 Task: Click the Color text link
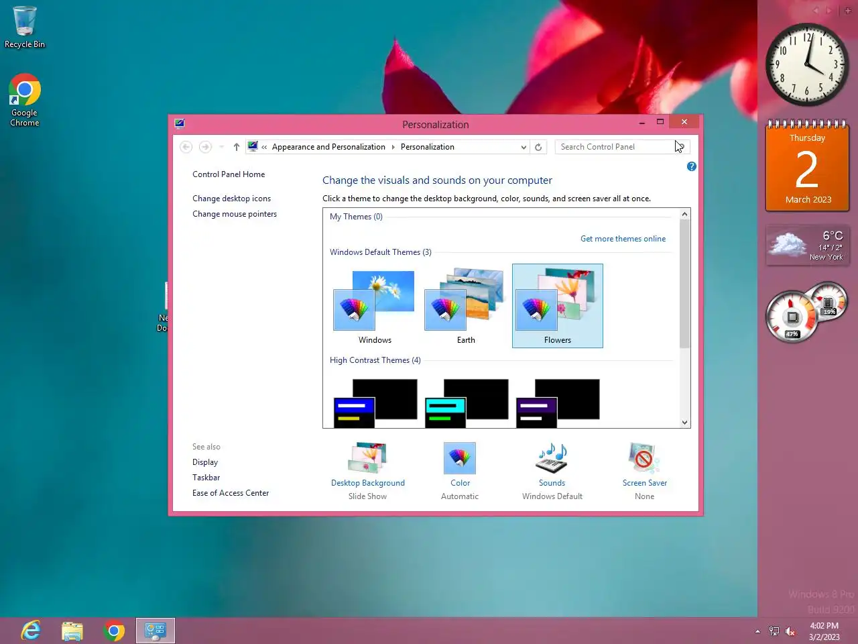pyautogui.click(x=460, y=483)
